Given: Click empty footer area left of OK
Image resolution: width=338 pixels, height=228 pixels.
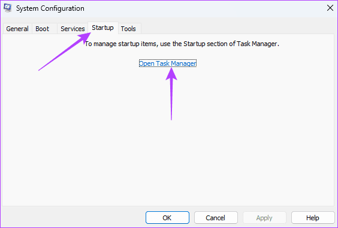Looking at the screenshot, I should (x=73, y=217).
